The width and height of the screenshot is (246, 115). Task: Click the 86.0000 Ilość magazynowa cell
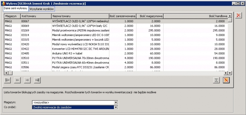[x=150, y=67]
